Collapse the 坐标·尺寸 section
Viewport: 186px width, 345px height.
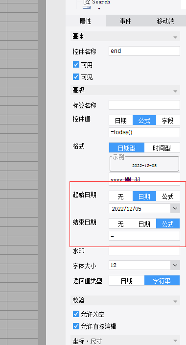pyautogui.click(x=175, y=341)
